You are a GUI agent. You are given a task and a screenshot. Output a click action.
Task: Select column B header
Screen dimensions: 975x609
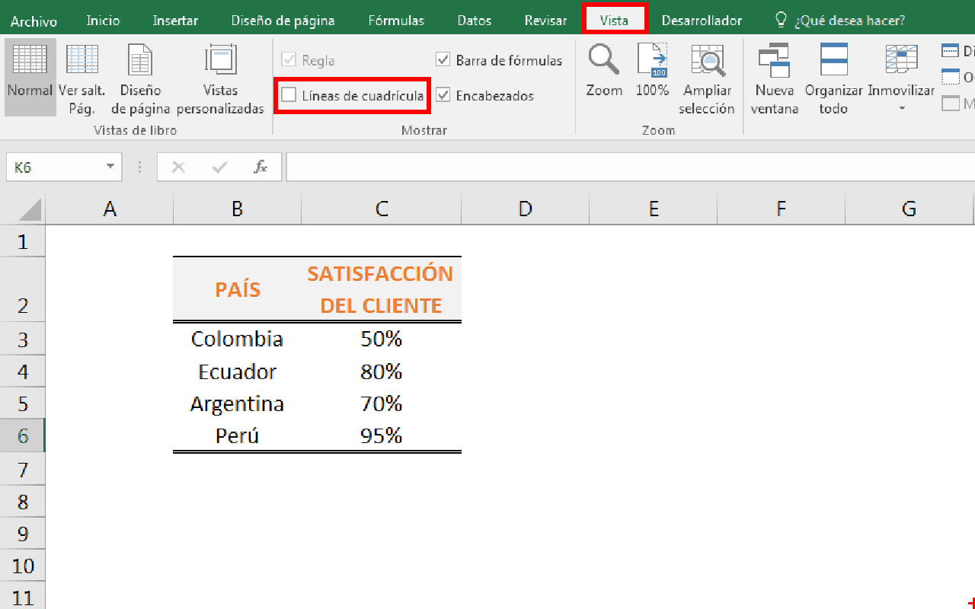pyautogui.click(x=238, y=209)
